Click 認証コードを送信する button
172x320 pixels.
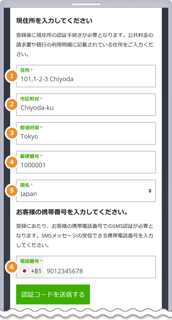pyautogui.click(x=53, y=294)
